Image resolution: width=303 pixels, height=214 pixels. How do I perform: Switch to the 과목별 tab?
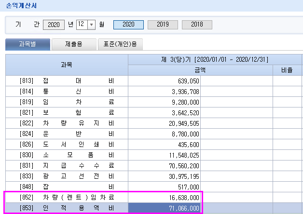28,44
